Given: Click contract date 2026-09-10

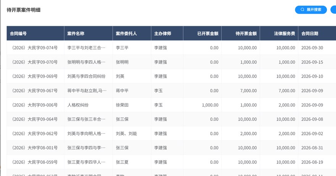Looking at the screenshot, I should click(312, 76).
